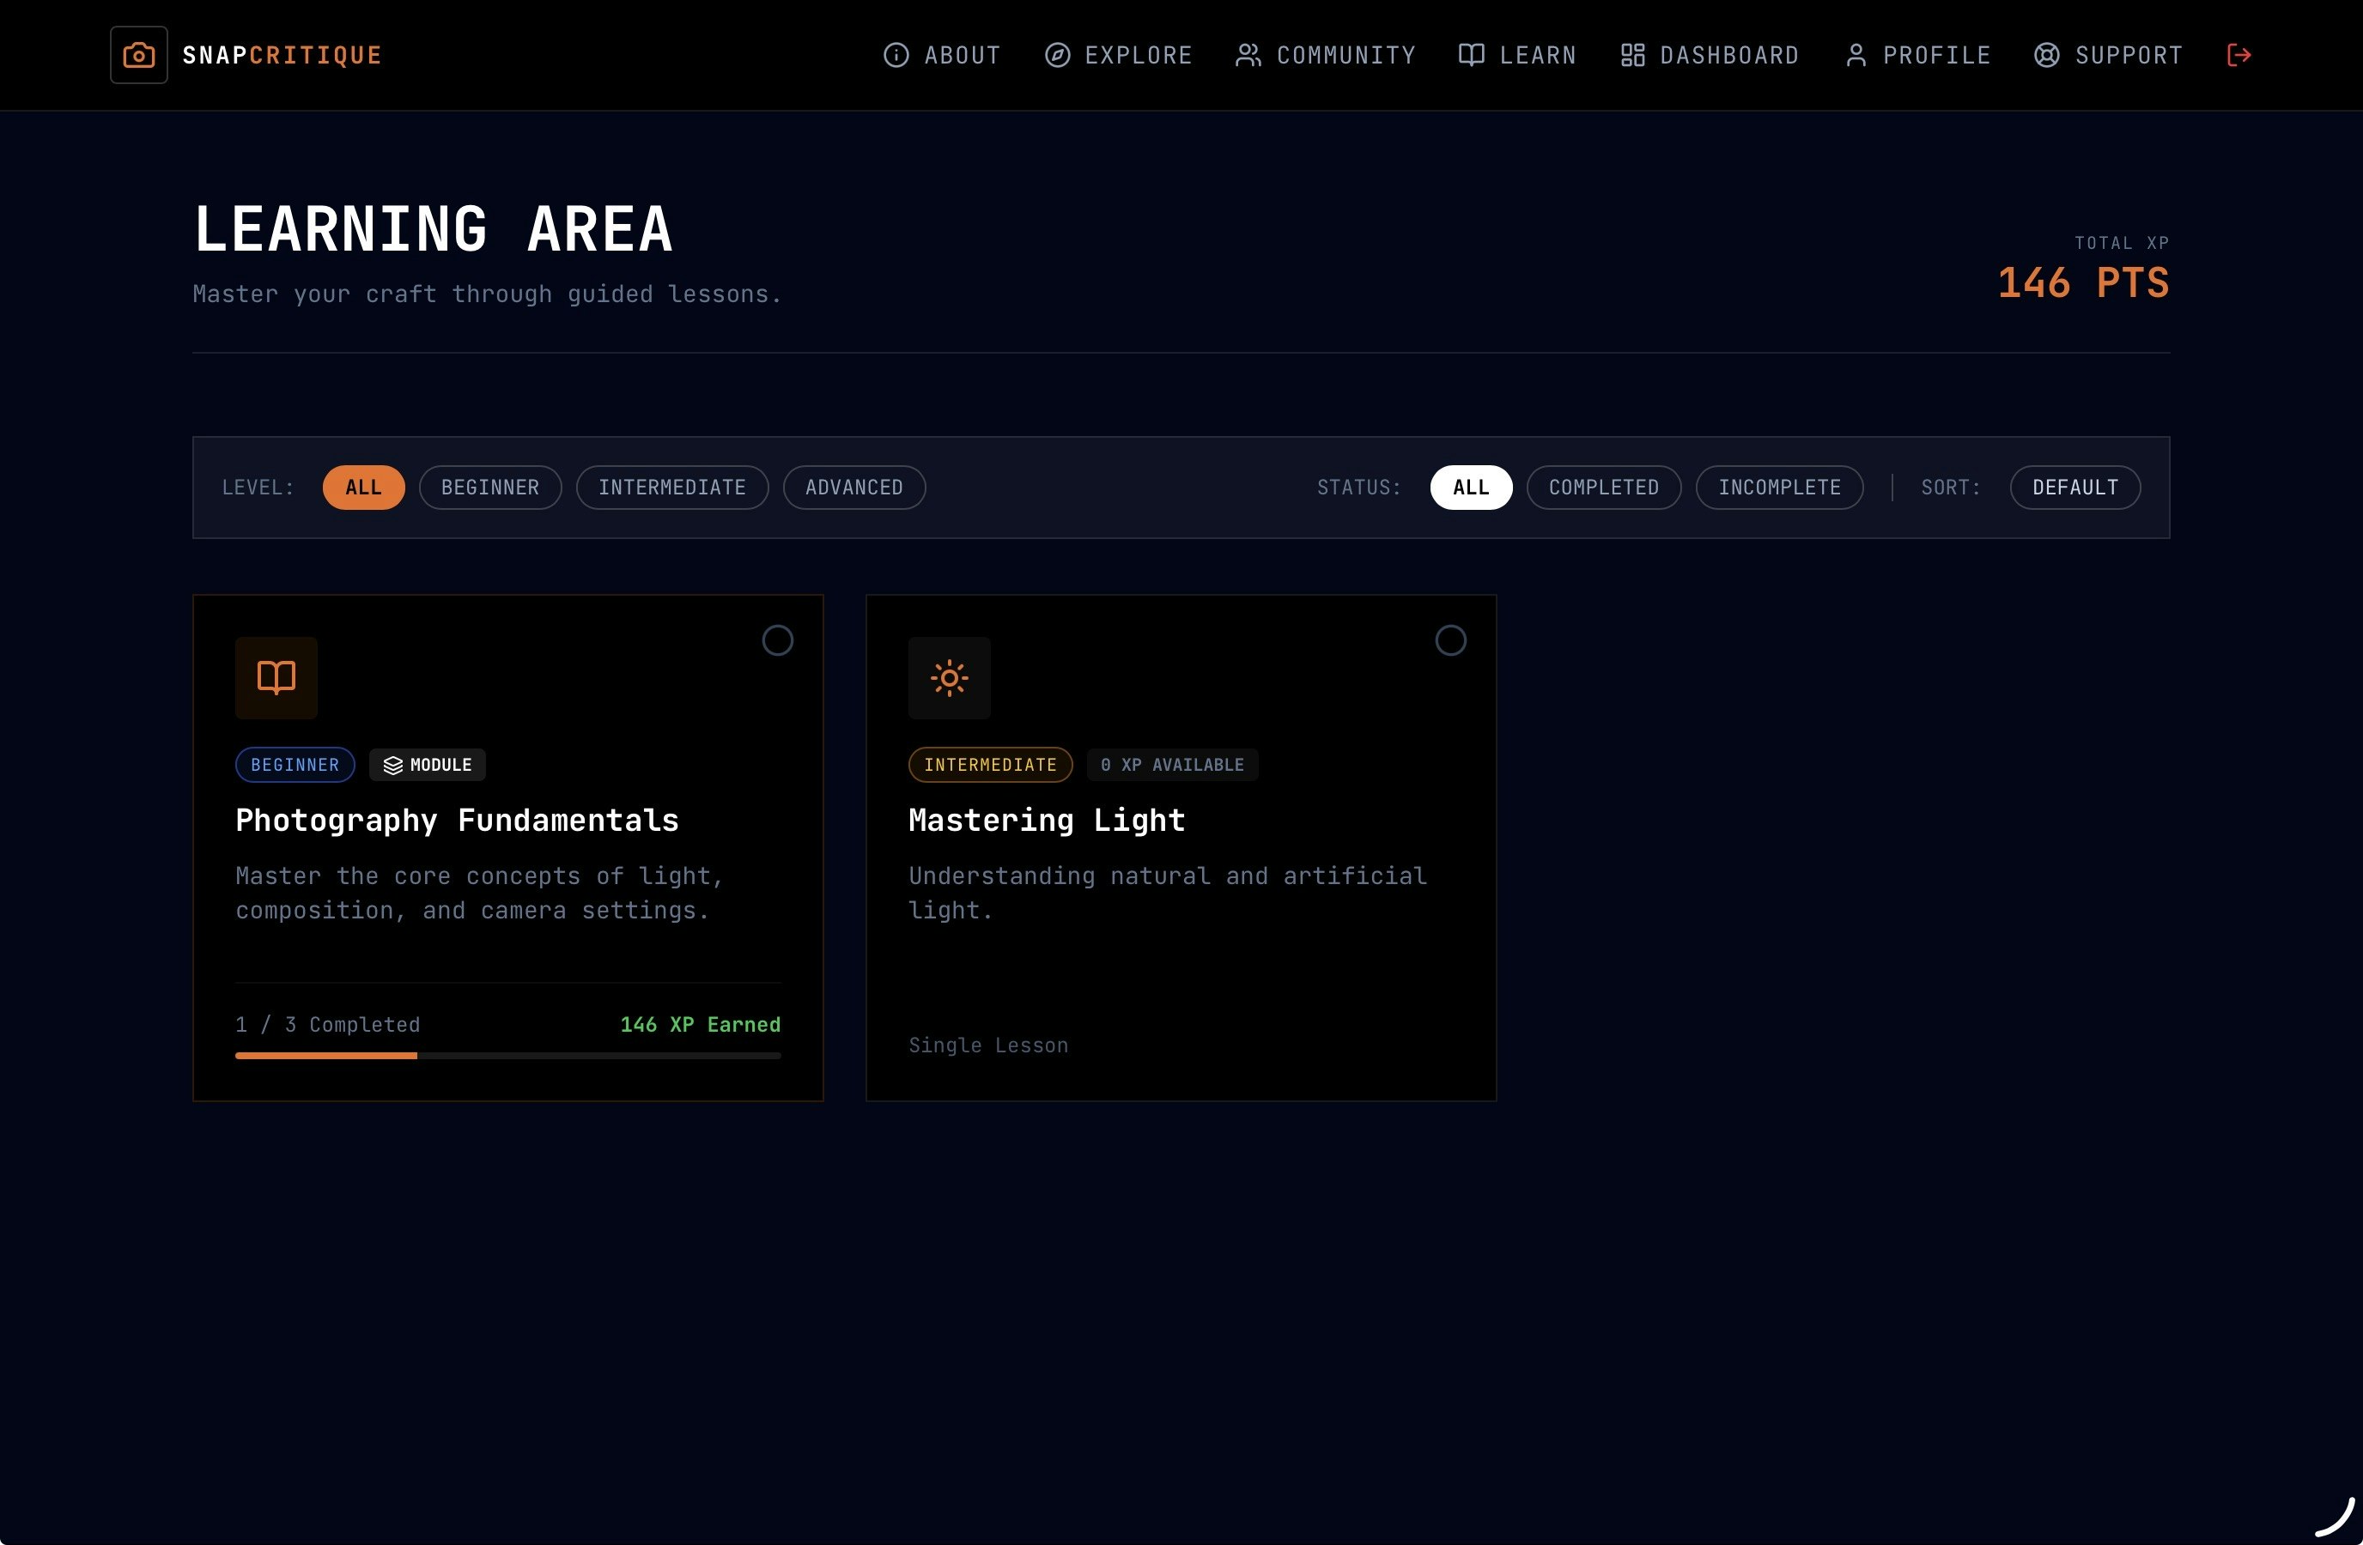This screenshot has height=1545, width=2363.
Task: Click the SnapCritique camera logo icon
Action: 138,55
